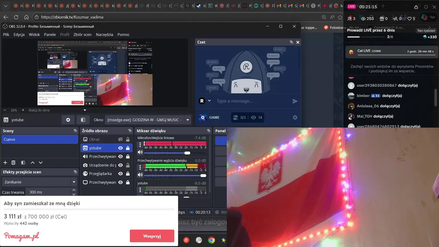Hide the yotube source
The image size is (439, 247).
point(120,148)
